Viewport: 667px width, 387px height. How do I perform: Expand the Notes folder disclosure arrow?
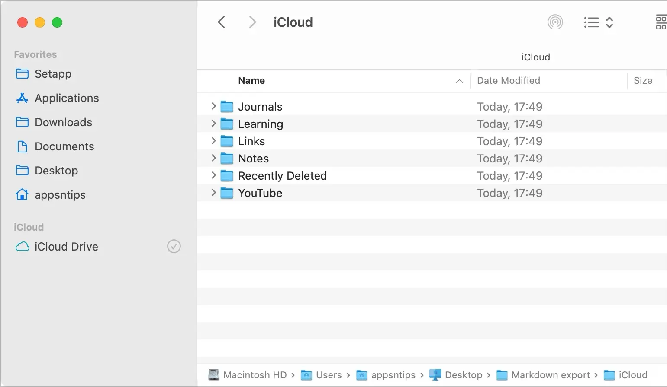pos(213,158)
